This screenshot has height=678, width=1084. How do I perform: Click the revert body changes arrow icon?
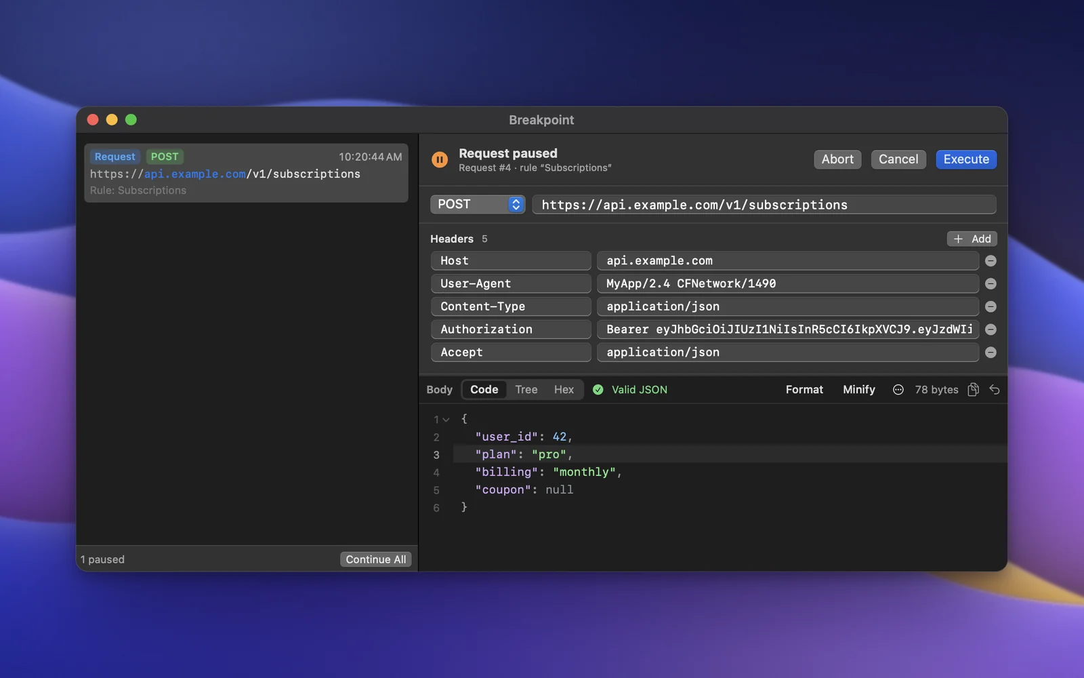995,390
